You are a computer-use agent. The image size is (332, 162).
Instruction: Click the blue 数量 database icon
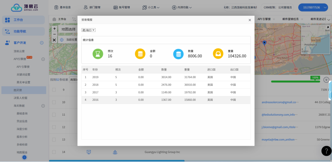tap(178, 54)
